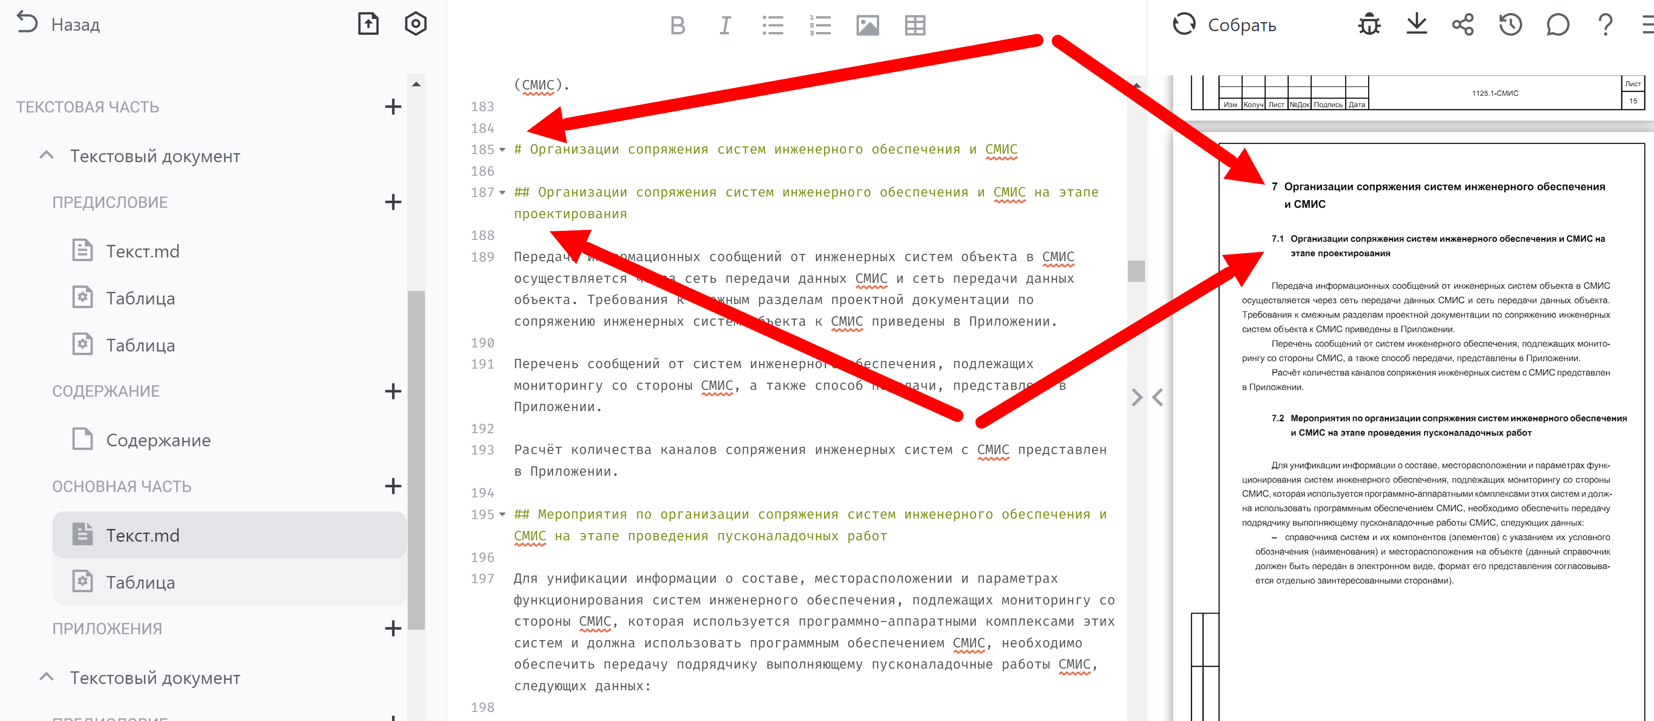Open the bug report icon
Image resolution: width=1654 pixels, height=721 pixels.
(1369, 24)
